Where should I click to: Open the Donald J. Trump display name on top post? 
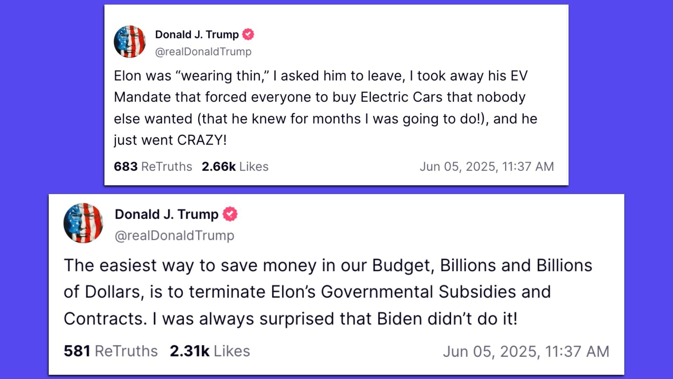tap(196, 35)
